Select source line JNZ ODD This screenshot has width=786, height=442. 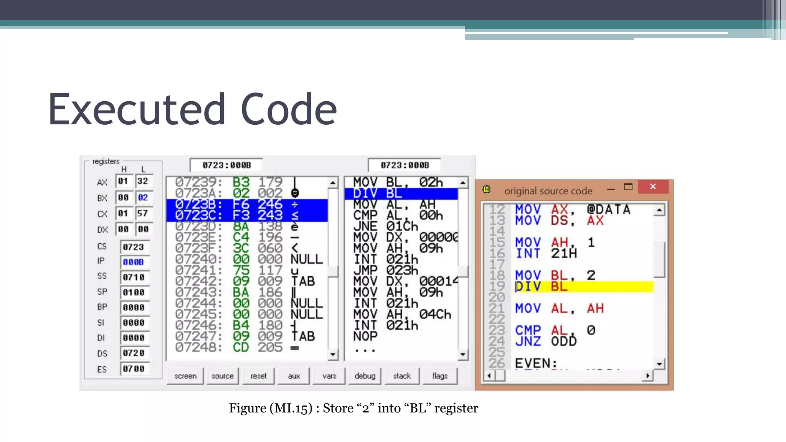545,341
